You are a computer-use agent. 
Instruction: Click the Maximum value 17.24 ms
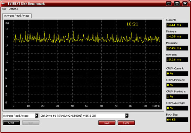click(x=177, y=48)
